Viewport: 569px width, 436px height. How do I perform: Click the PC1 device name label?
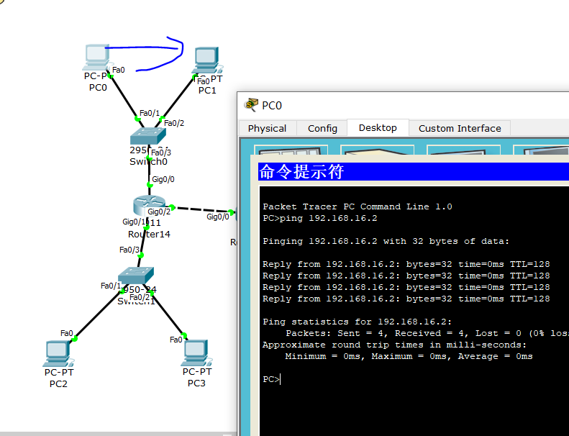(x=207, y=90)
